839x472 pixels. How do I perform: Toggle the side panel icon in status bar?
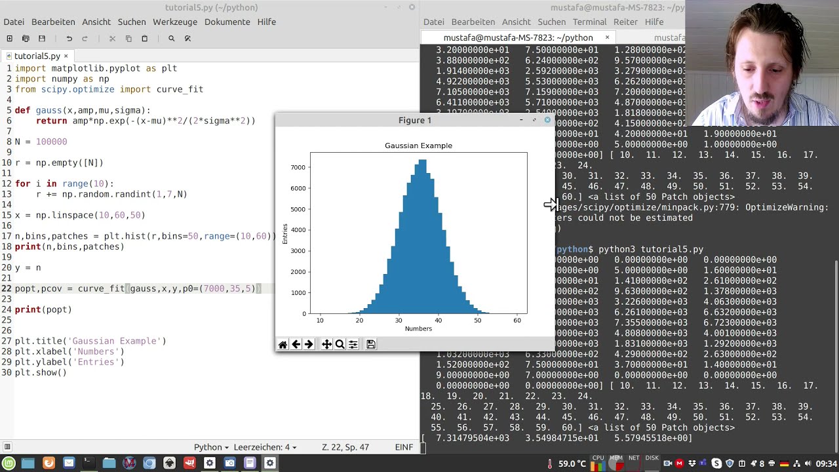pyautogui.click(x=7, y=447)
